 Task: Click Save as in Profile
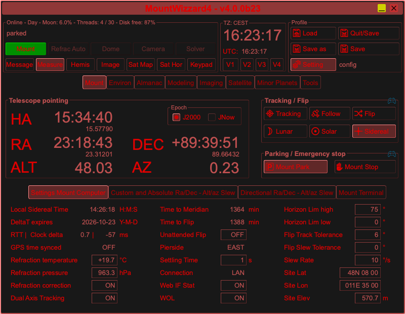[313, 49]
